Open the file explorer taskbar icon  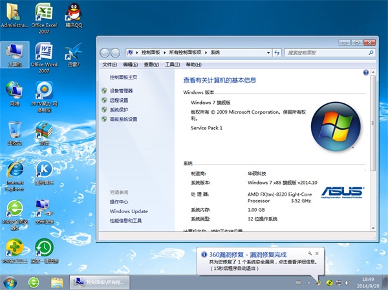point(57,282)
